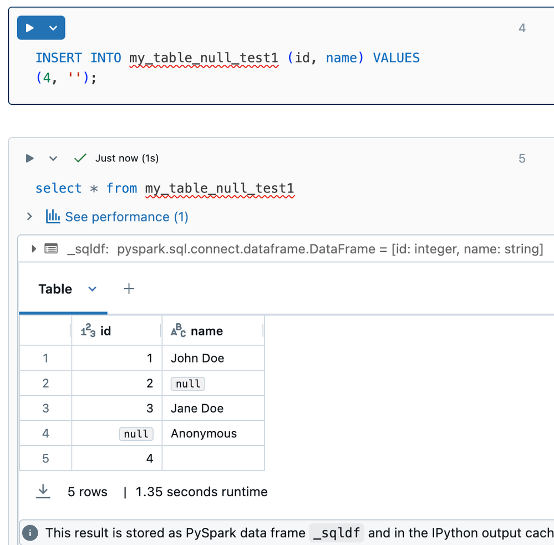This screenshot has height=545, width=554.
Task: Click the integer type icon in id column
Action: [88, 331]
